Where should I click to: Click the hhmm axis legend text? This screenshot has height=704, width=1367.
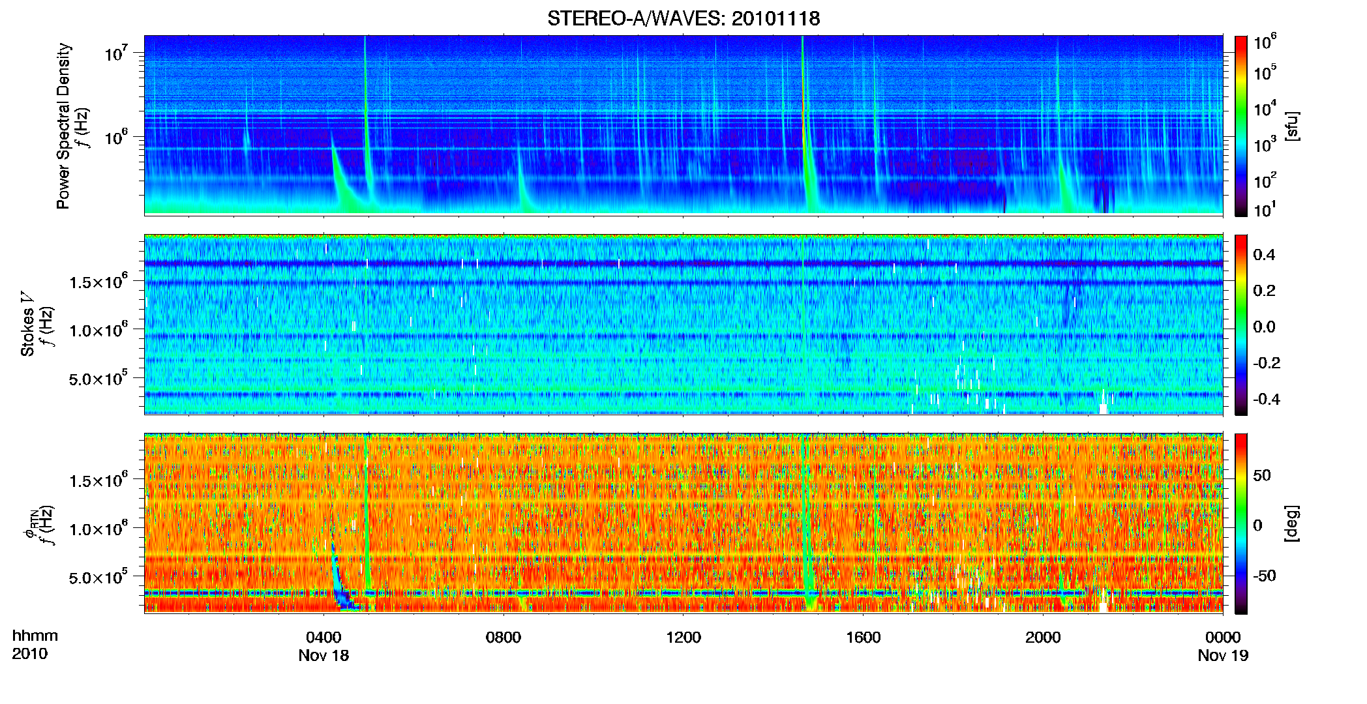35,636
